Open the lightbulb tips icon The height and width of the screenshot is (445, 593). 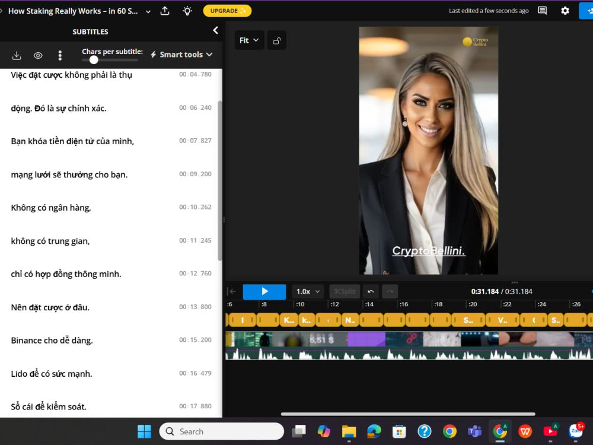point(187,11)
